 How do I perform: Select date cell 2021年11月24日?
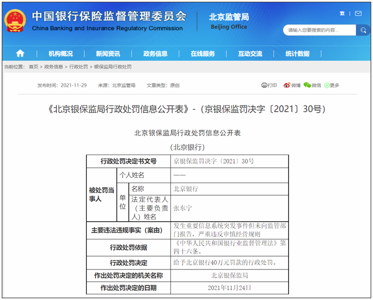coord(229,288)
